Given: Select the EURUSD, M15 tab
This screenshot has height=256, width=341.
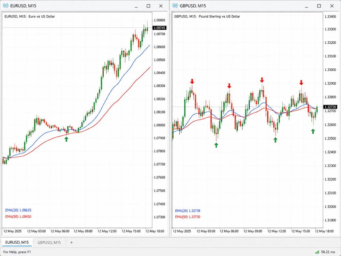Looking at the screenshot, I should tap(17, 242).
